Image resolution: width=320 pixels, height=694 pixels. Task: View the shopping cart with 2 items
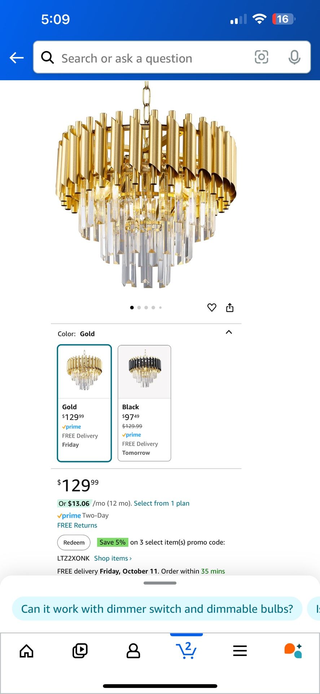pos(186,651)
